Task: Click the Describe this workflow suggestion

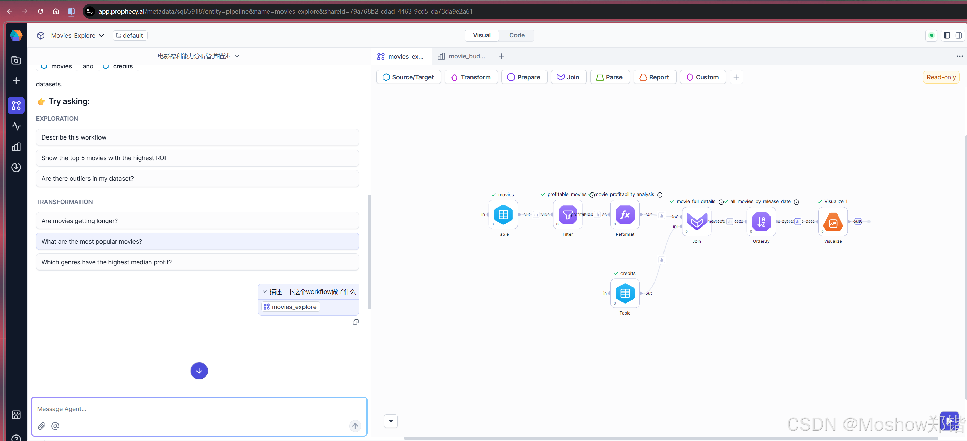Action: coord(197,137)
